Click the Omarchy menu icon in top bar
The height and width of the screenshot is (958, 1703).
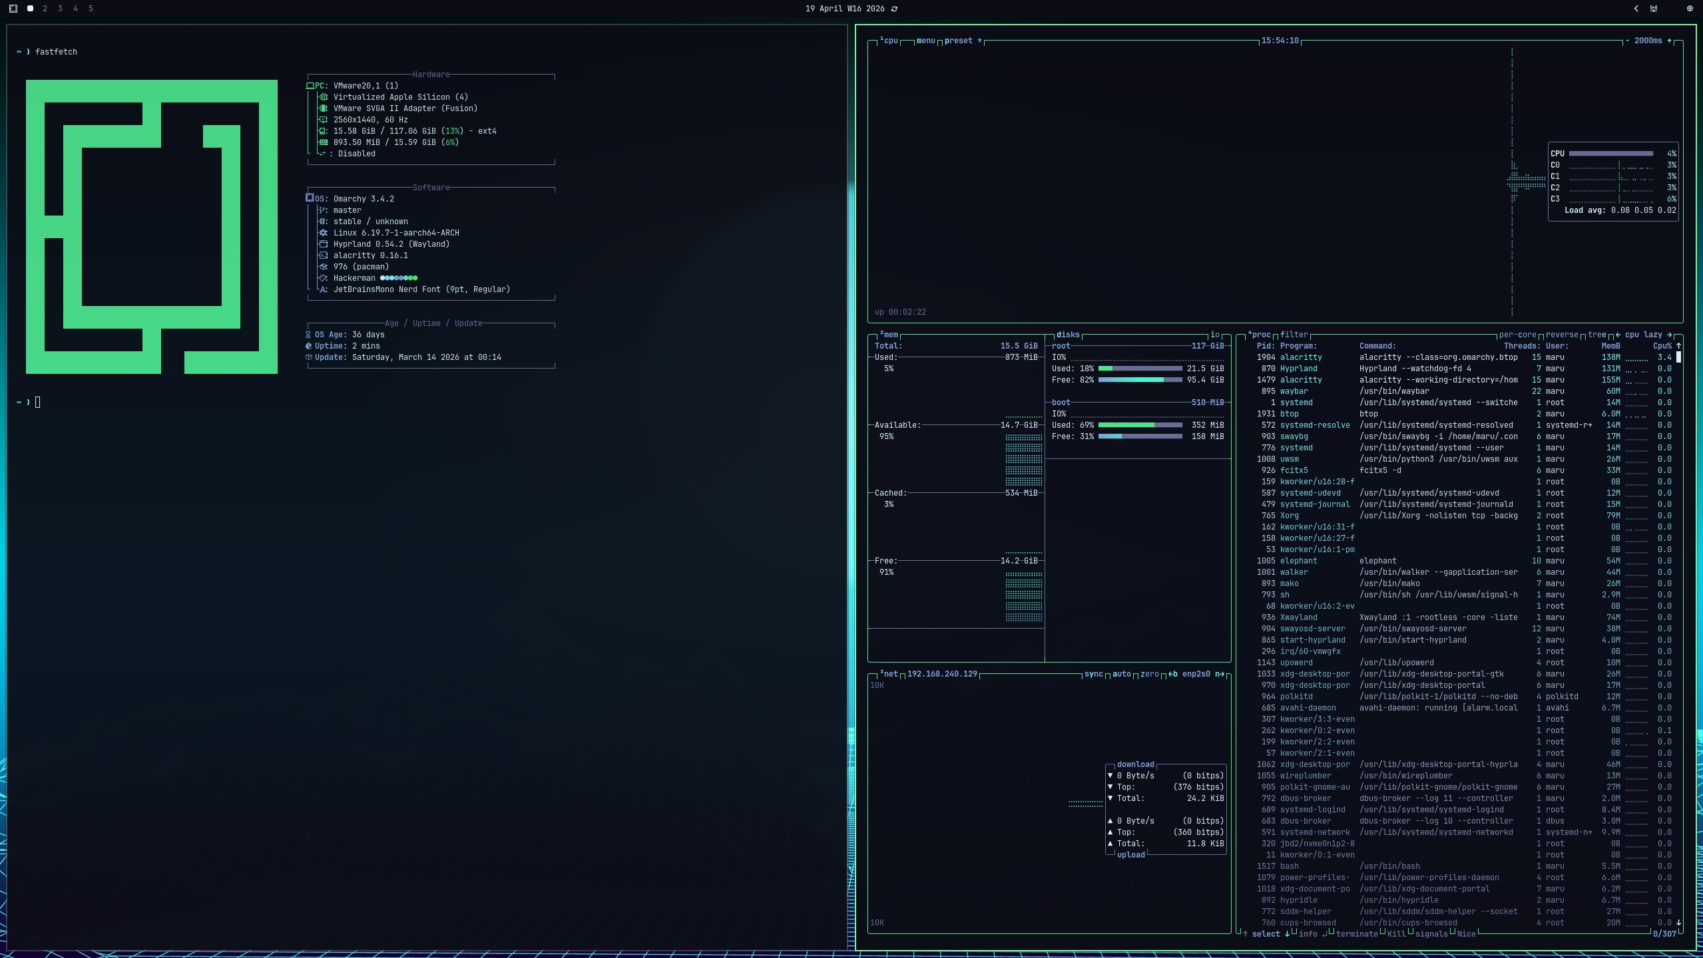tap(13, 9)
